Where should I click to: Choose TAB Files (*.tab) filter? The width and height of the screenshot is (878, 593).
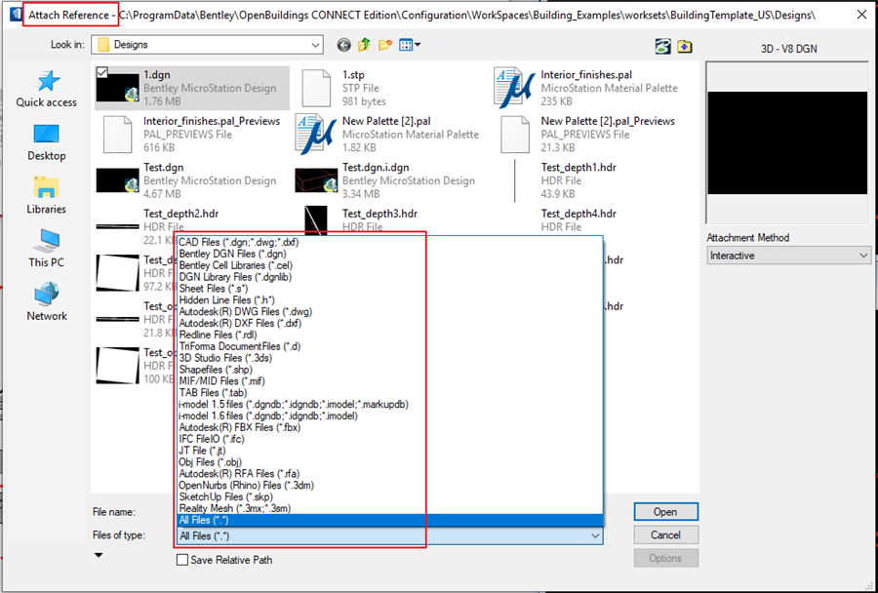coord(389,393)
